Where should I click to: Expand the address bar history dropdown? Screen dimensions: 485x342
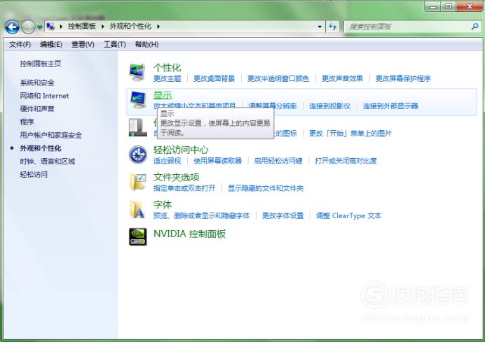pyautogui.click(x=320, y=27)
